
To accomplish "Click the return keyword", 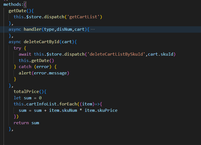I will (x=21, y=123).
